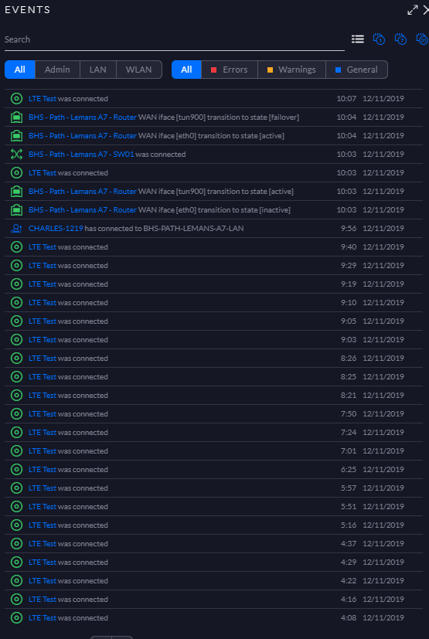Open LTE Test link at 9:56's next row 9:40
The width and height of the screenshot is (429, 639).
(43, 247)
